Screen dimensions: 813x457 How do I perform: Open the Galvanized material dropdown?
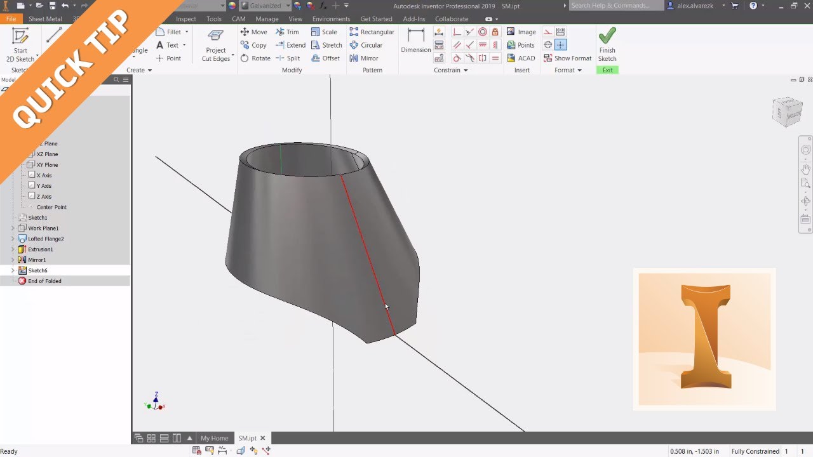tap(288, 6)
